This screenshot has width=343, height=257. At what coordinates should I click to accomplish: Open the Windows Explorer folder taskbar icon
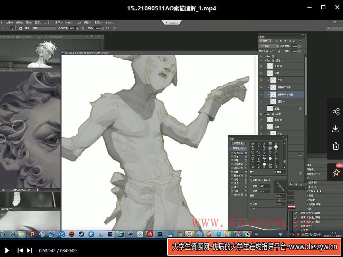[x=22, y=234]
